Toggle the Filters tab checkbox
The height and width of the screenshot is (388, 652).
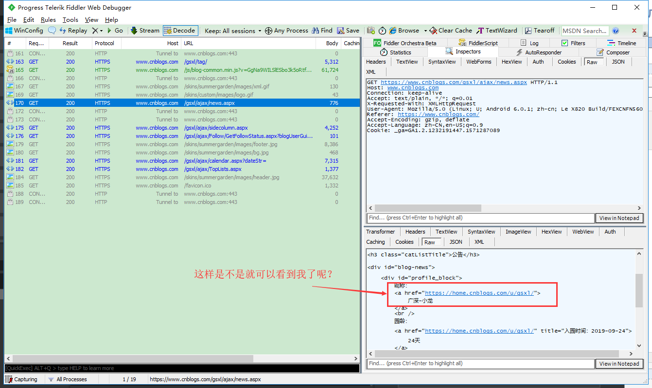564,43
